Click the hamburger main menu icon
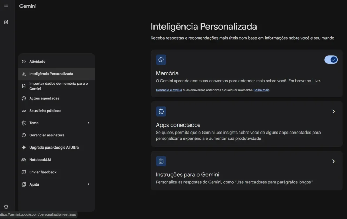This screenshot has width=347, height=219. pyautogui.click(x=6, y=6)
